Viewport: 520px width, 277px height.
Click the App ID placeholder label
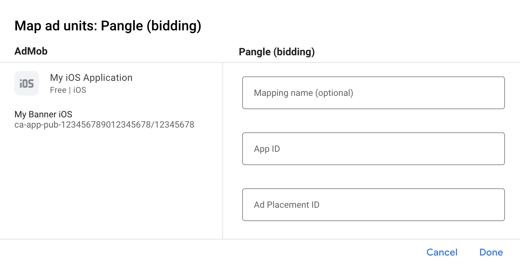(267, 149)
